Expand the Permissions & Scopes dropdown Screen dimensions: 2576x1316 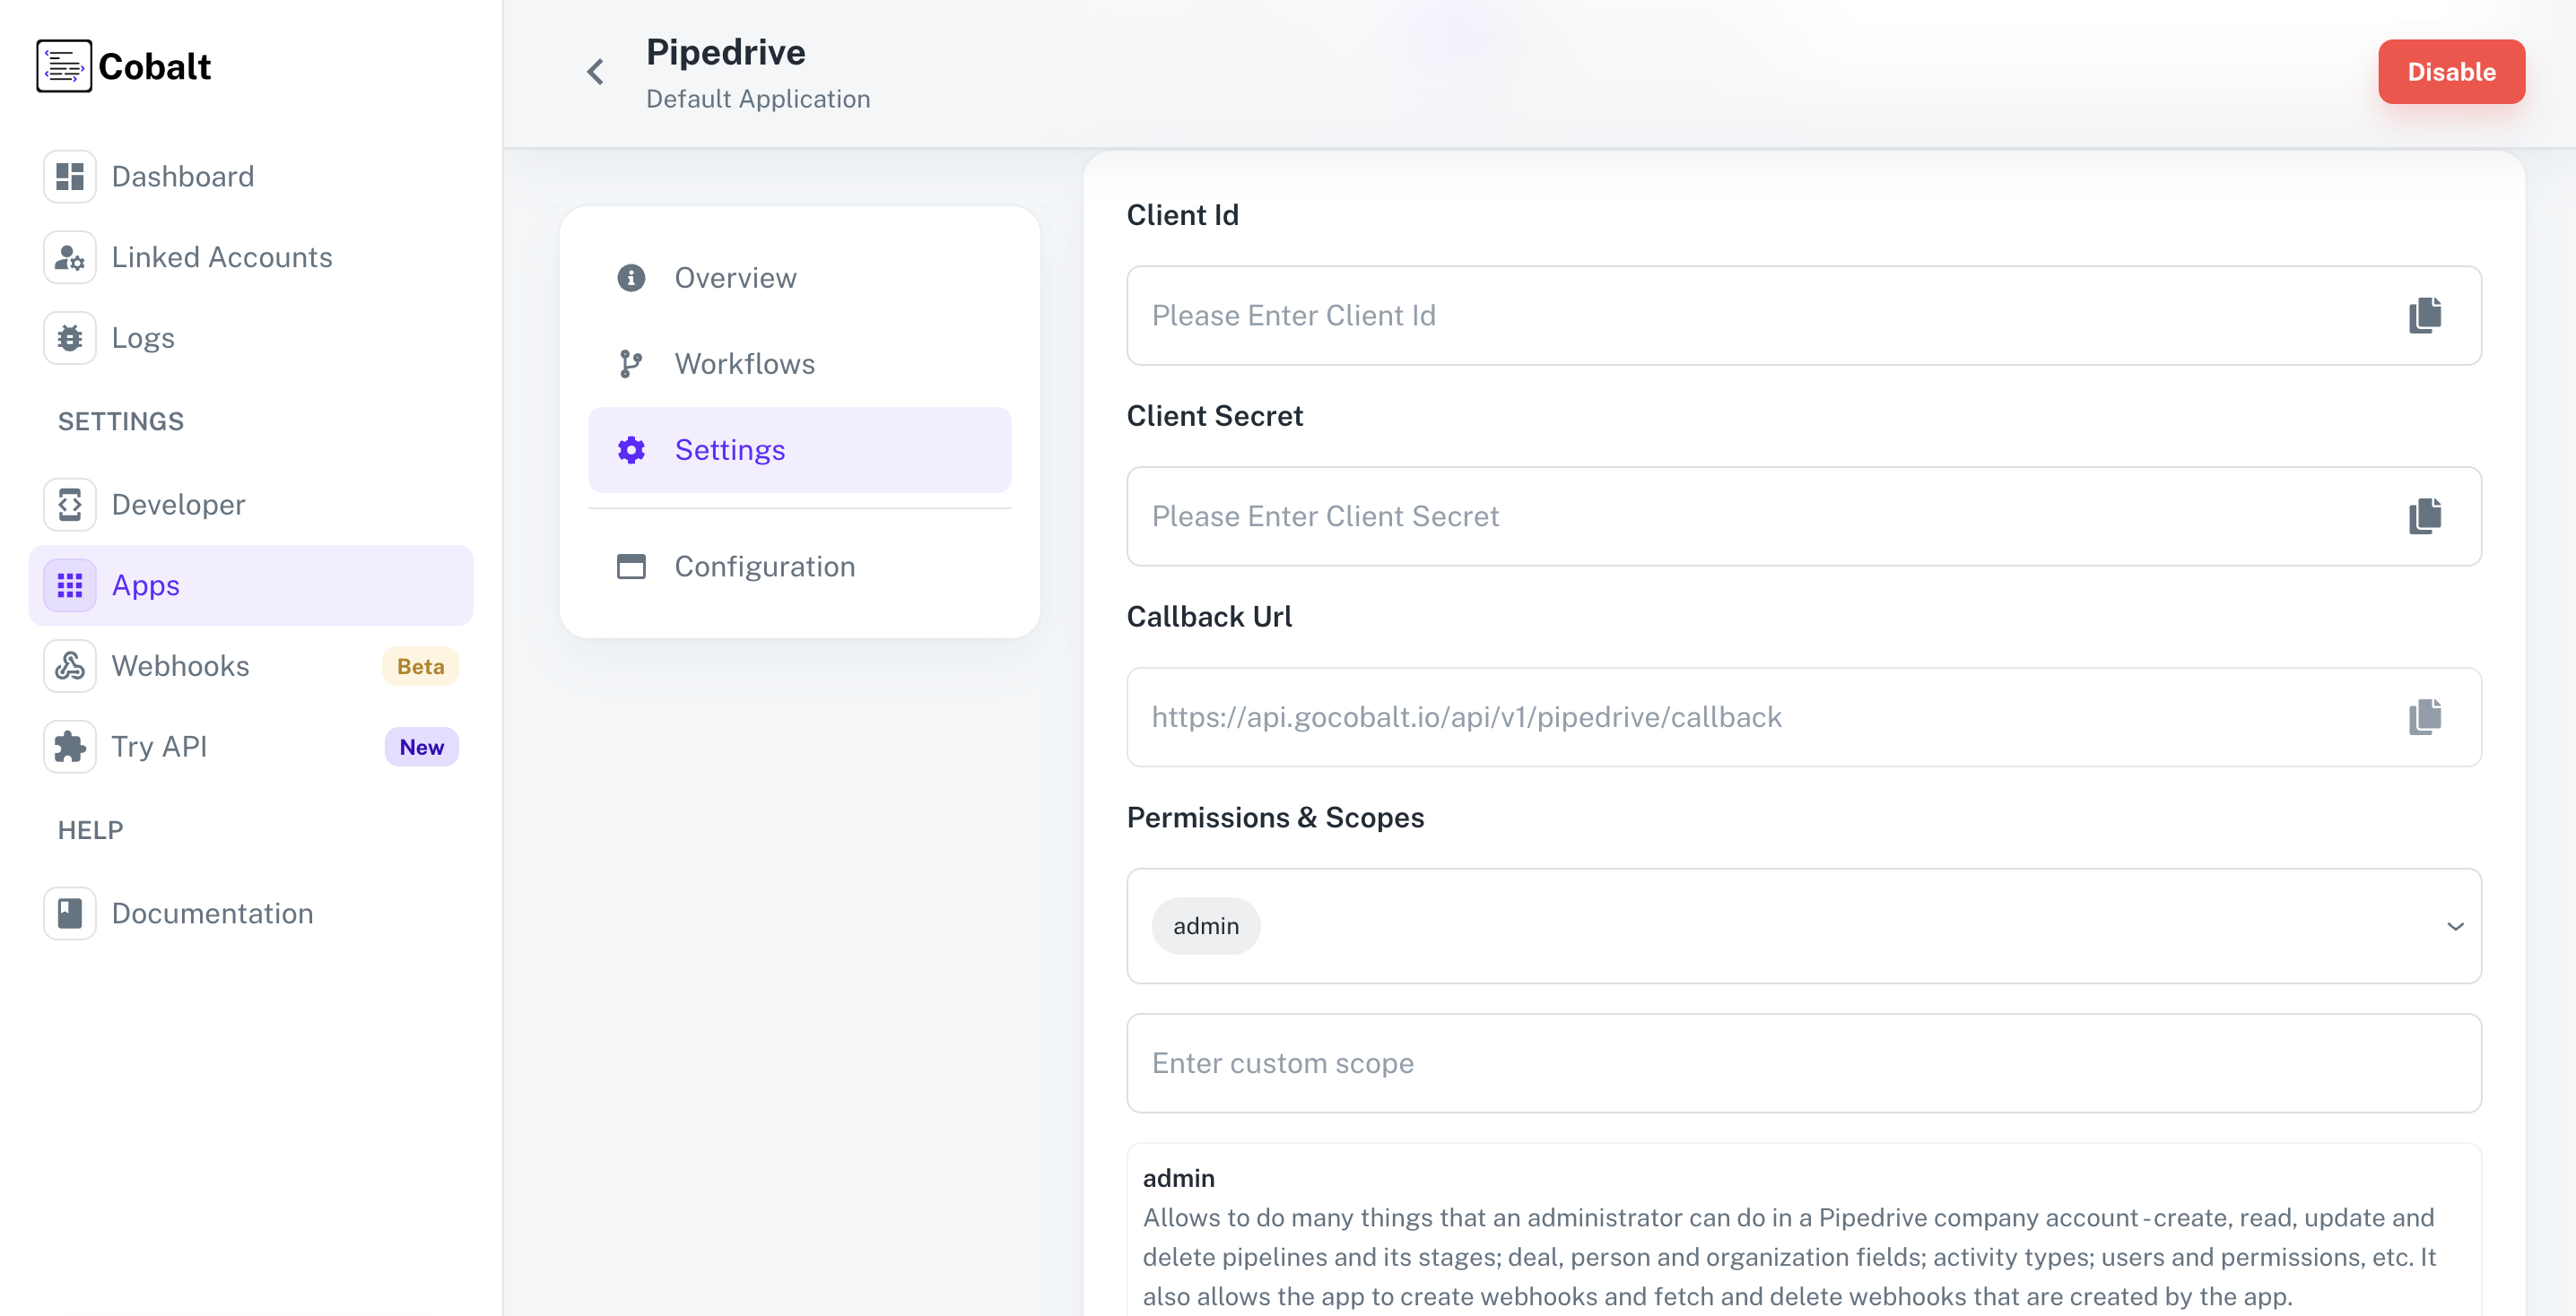point(2454,926)
